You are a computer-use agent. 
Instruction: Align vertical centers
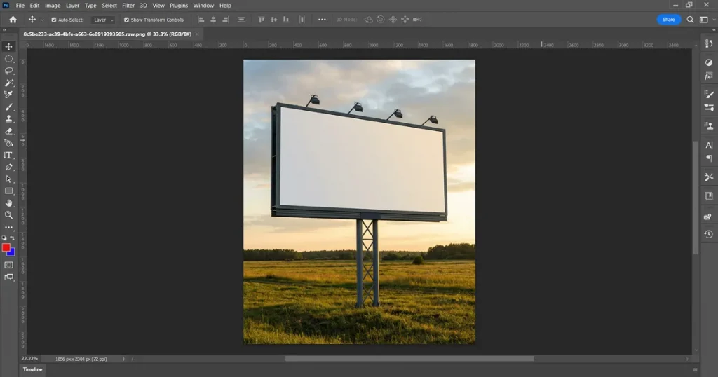click(274, 20)
